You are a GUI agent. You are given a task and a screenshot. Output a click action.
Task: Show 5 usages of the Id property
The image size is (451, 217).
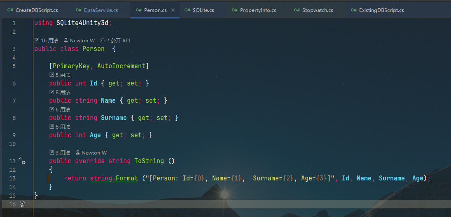coord(60,75)
